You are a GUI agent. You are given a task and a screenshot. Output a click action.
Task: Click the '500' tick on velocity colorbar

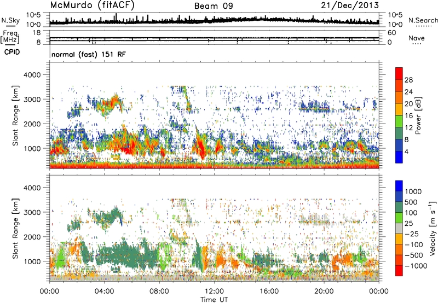point(411,202)
